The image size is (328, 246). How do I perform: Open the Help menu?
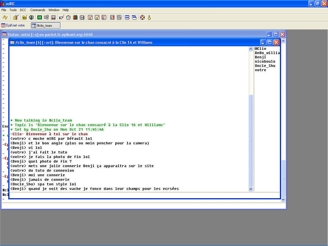66,10
